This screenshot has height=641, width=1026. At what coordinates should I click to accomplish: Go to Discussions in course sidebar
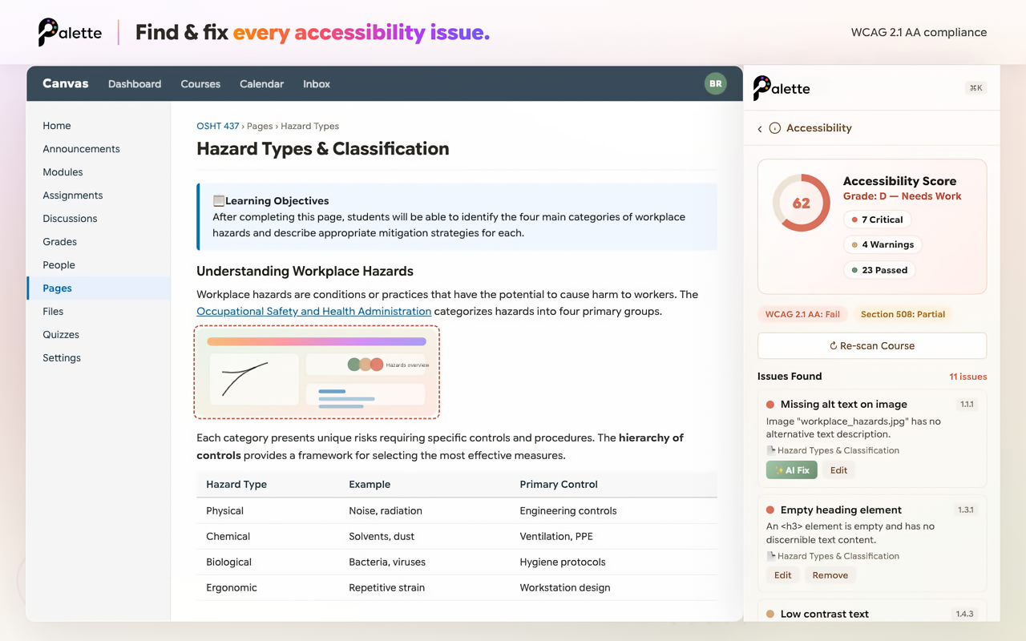(99, 219)
